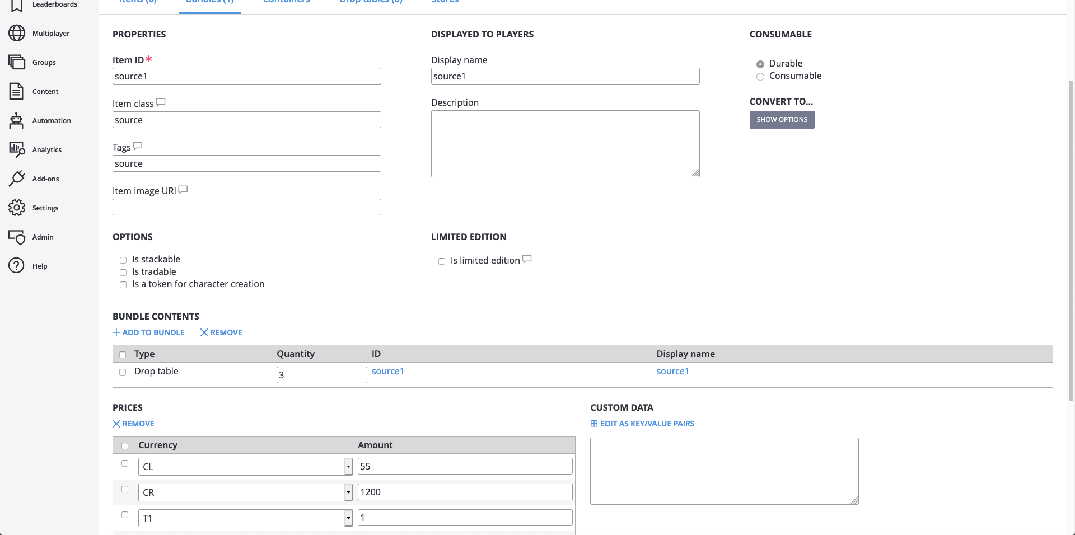Select the Drop table row checkbox
The image size is (1075, 535).
click(x=123, y=372)
